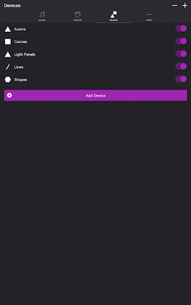
Task: Click the minus icon in header
Action: tap(175, 5)
